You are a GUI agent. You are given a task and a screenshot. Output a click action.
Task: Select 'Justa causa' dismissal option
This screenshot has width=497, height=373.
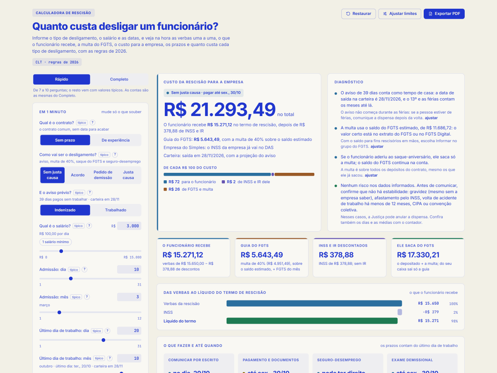[x=128, y=175]
